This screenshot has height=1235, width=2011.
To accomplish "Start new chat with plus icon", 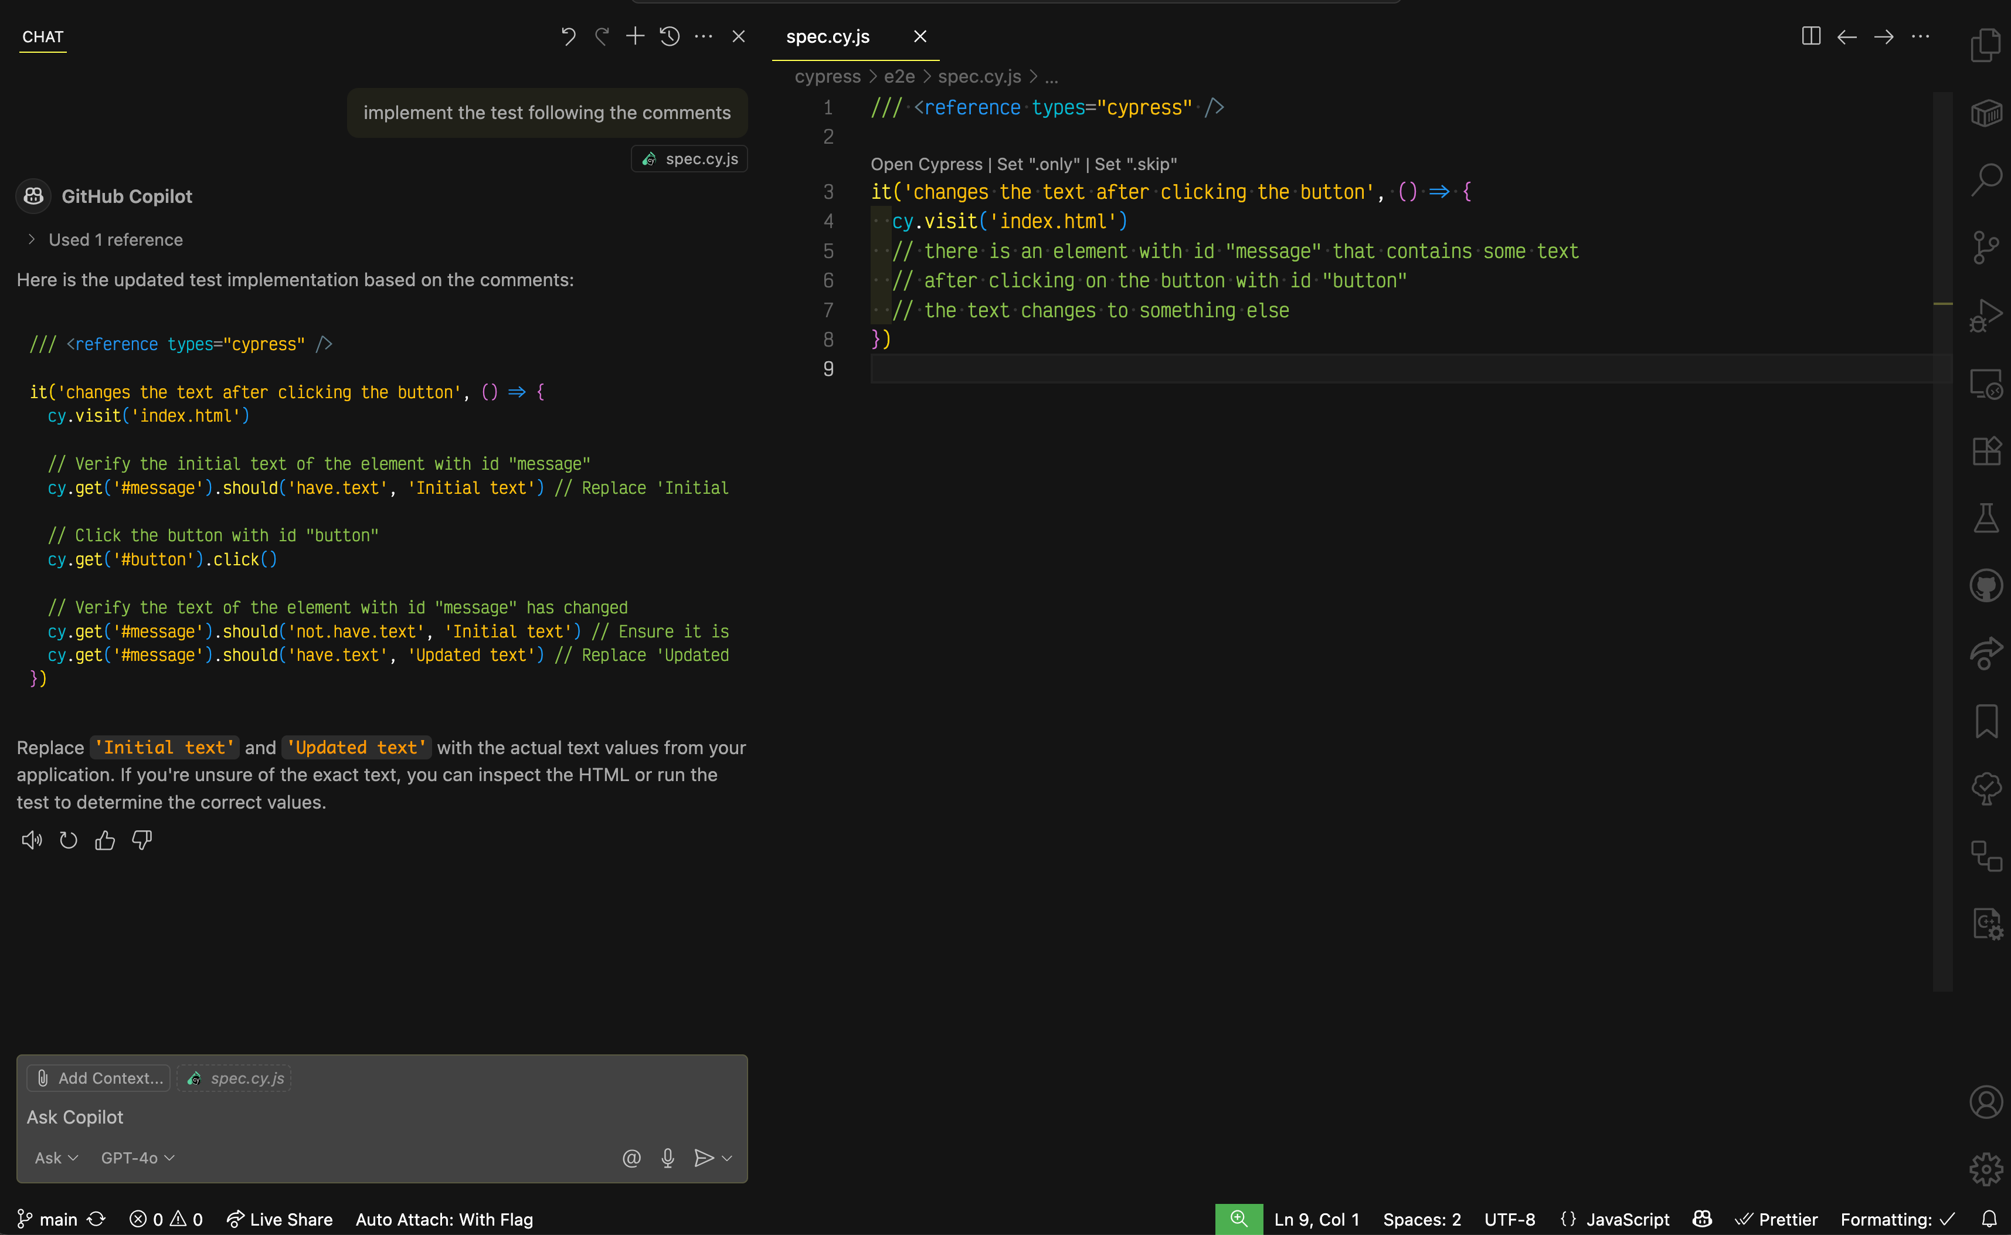I will click(x=634, y=36).
